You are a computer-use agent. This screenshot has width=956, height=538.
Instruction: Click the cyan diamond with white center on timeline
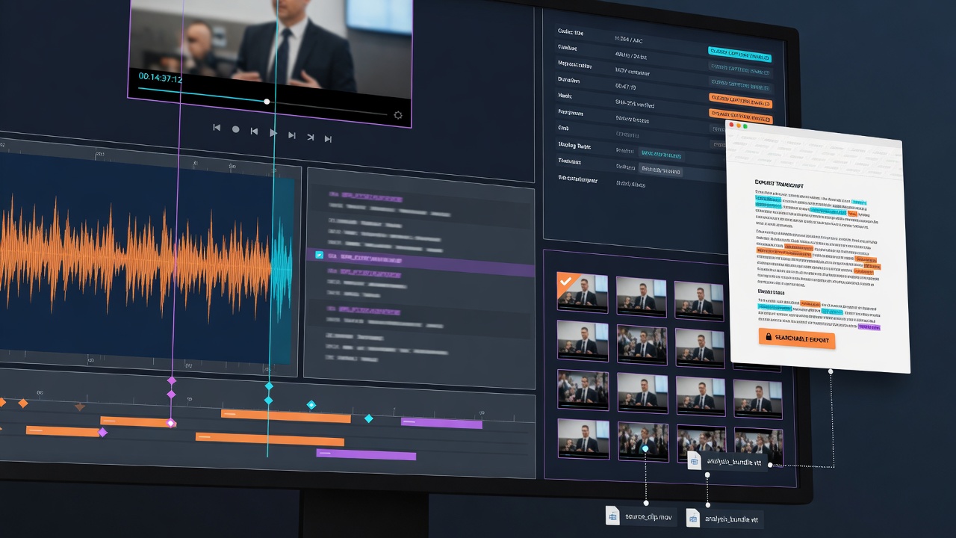311,405
